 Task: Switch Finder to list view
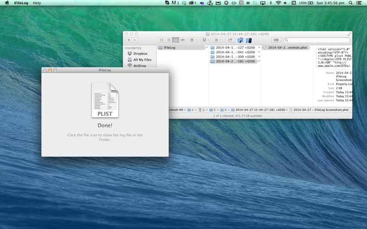(x=168, y=40)
